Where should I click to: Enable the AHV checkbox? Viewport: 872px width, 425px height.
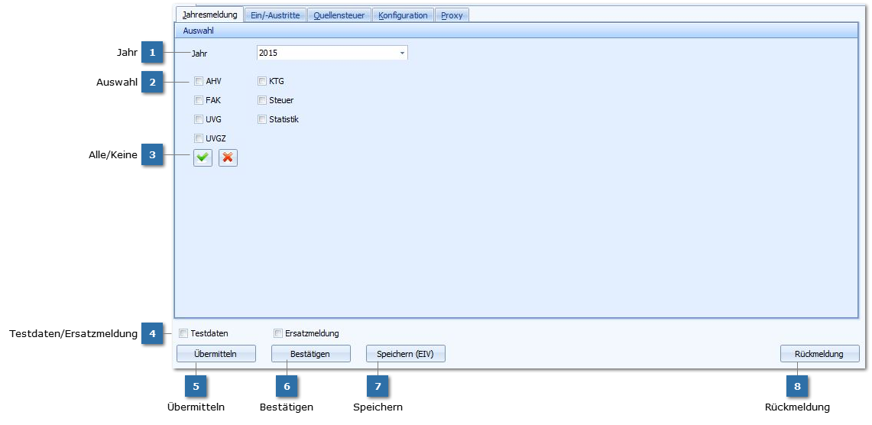pos(199,81)
